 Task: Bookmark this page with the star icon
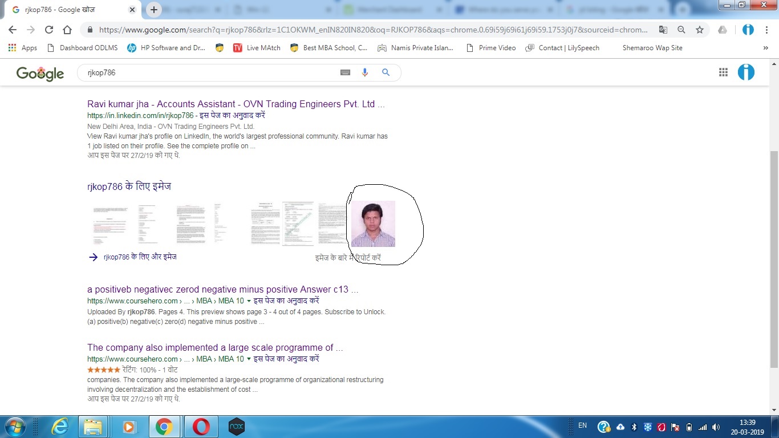[700, 30]
